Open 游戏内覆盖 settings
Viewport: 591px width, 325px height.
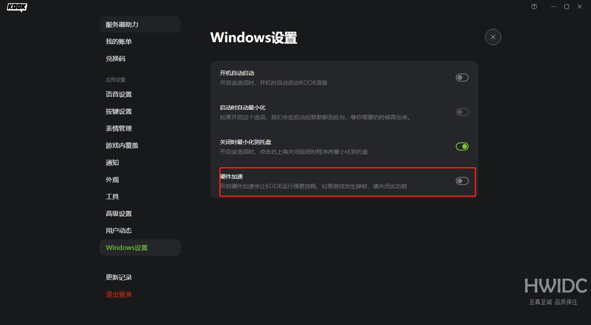(x=140, y=145)
